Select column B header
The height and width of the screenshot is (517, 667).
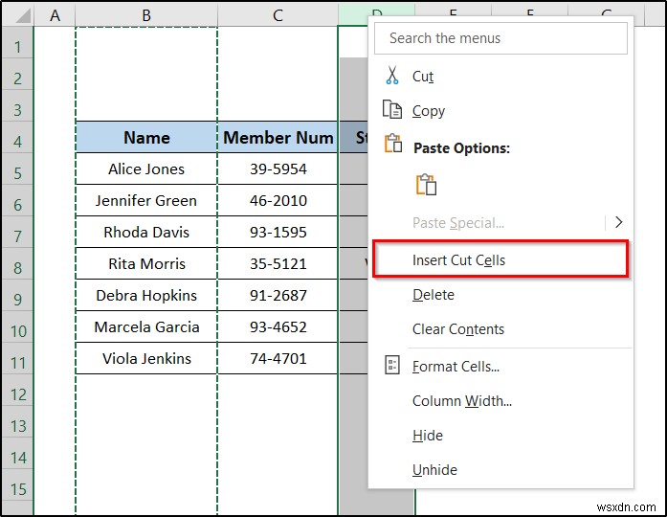[x=146, y=14]
